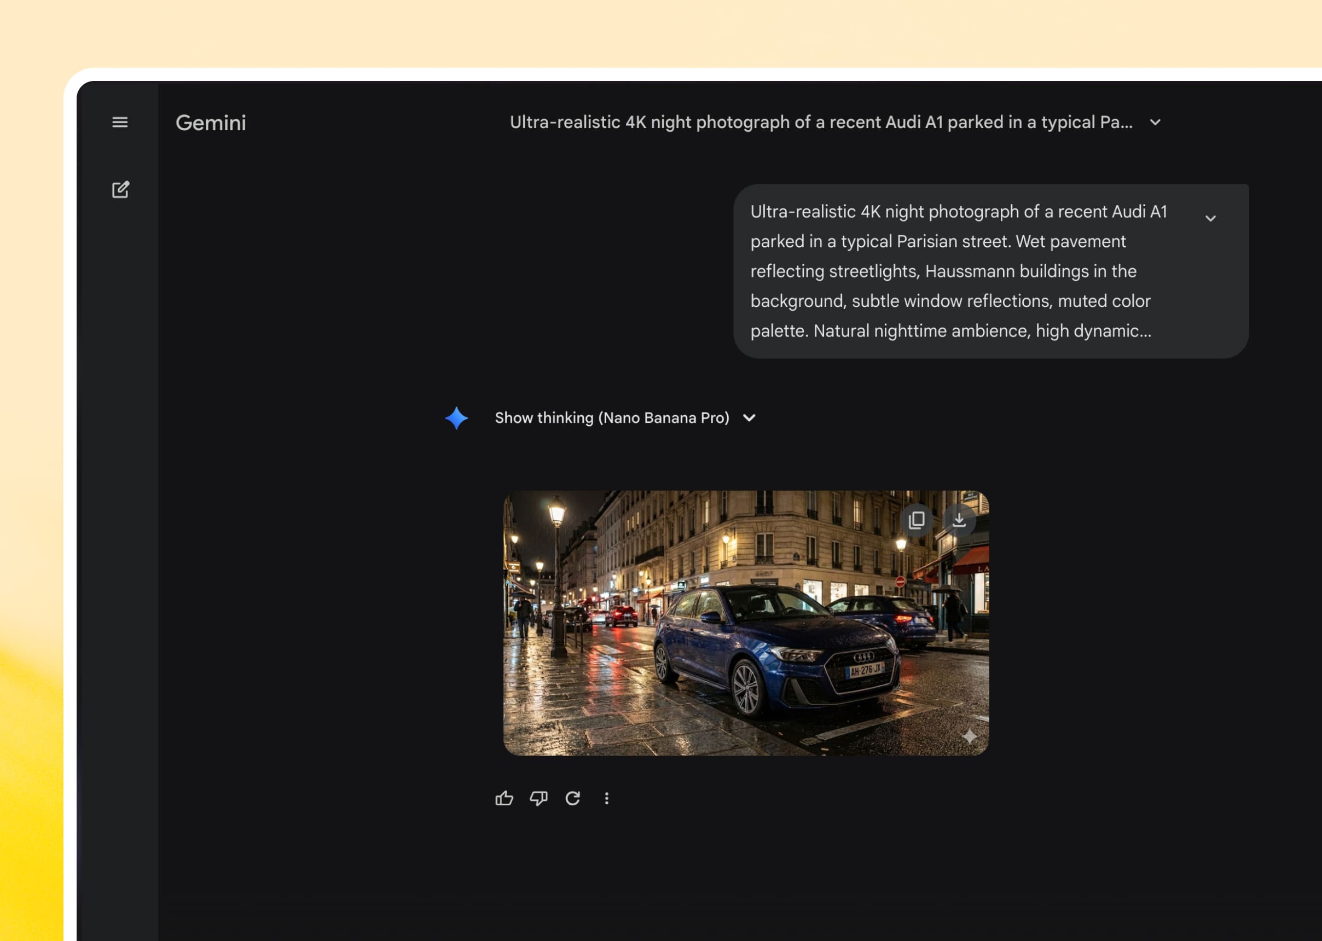This screenshot has height=941, width=1322.
Task: Click the blue Gemini sparkle icon
Action: click(457, 418)
